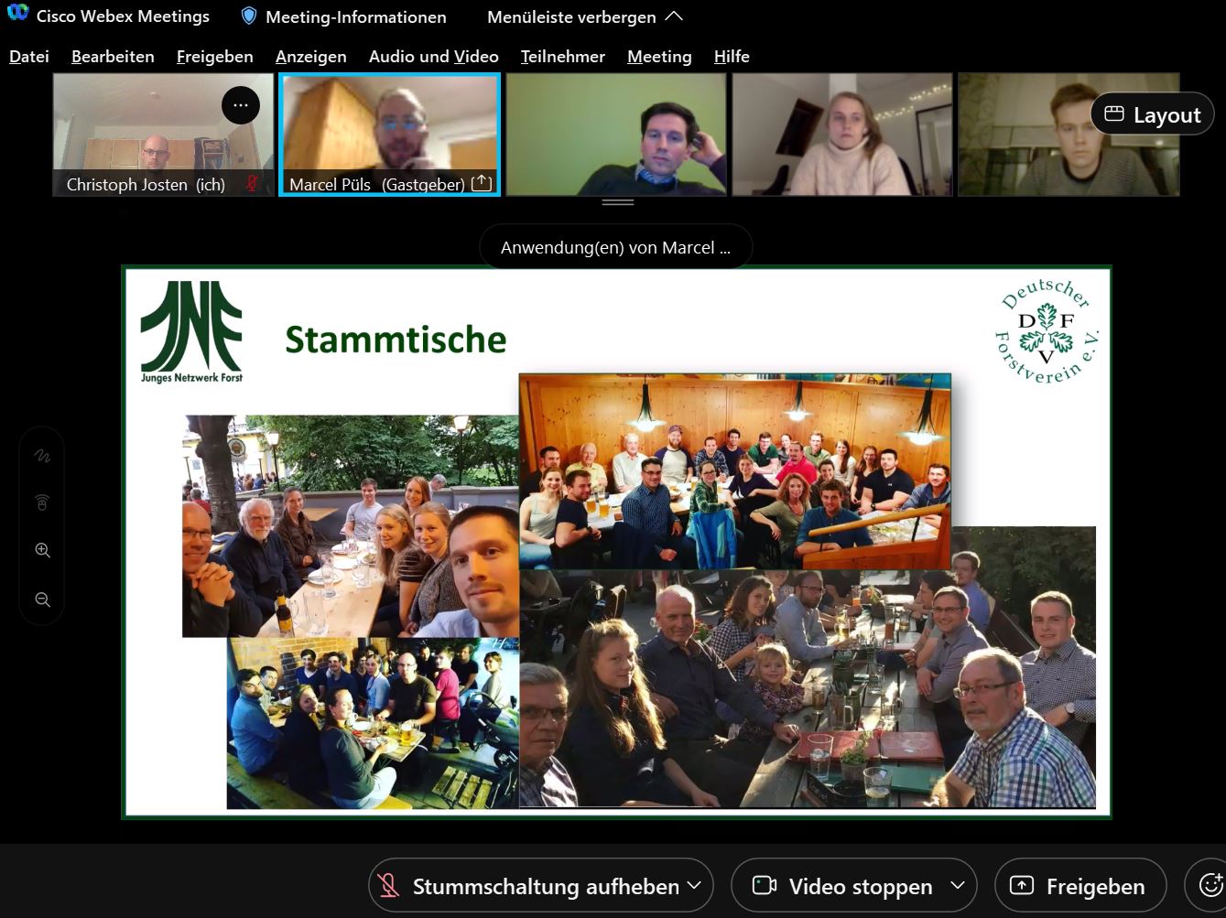Open the Datei menu
Screen dimensions: 1226x918
[x=29, y=57]
